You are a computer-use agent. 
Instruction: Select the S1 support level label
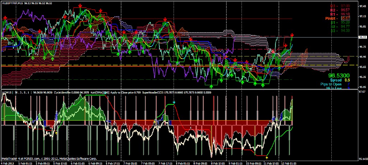(333, 22)
